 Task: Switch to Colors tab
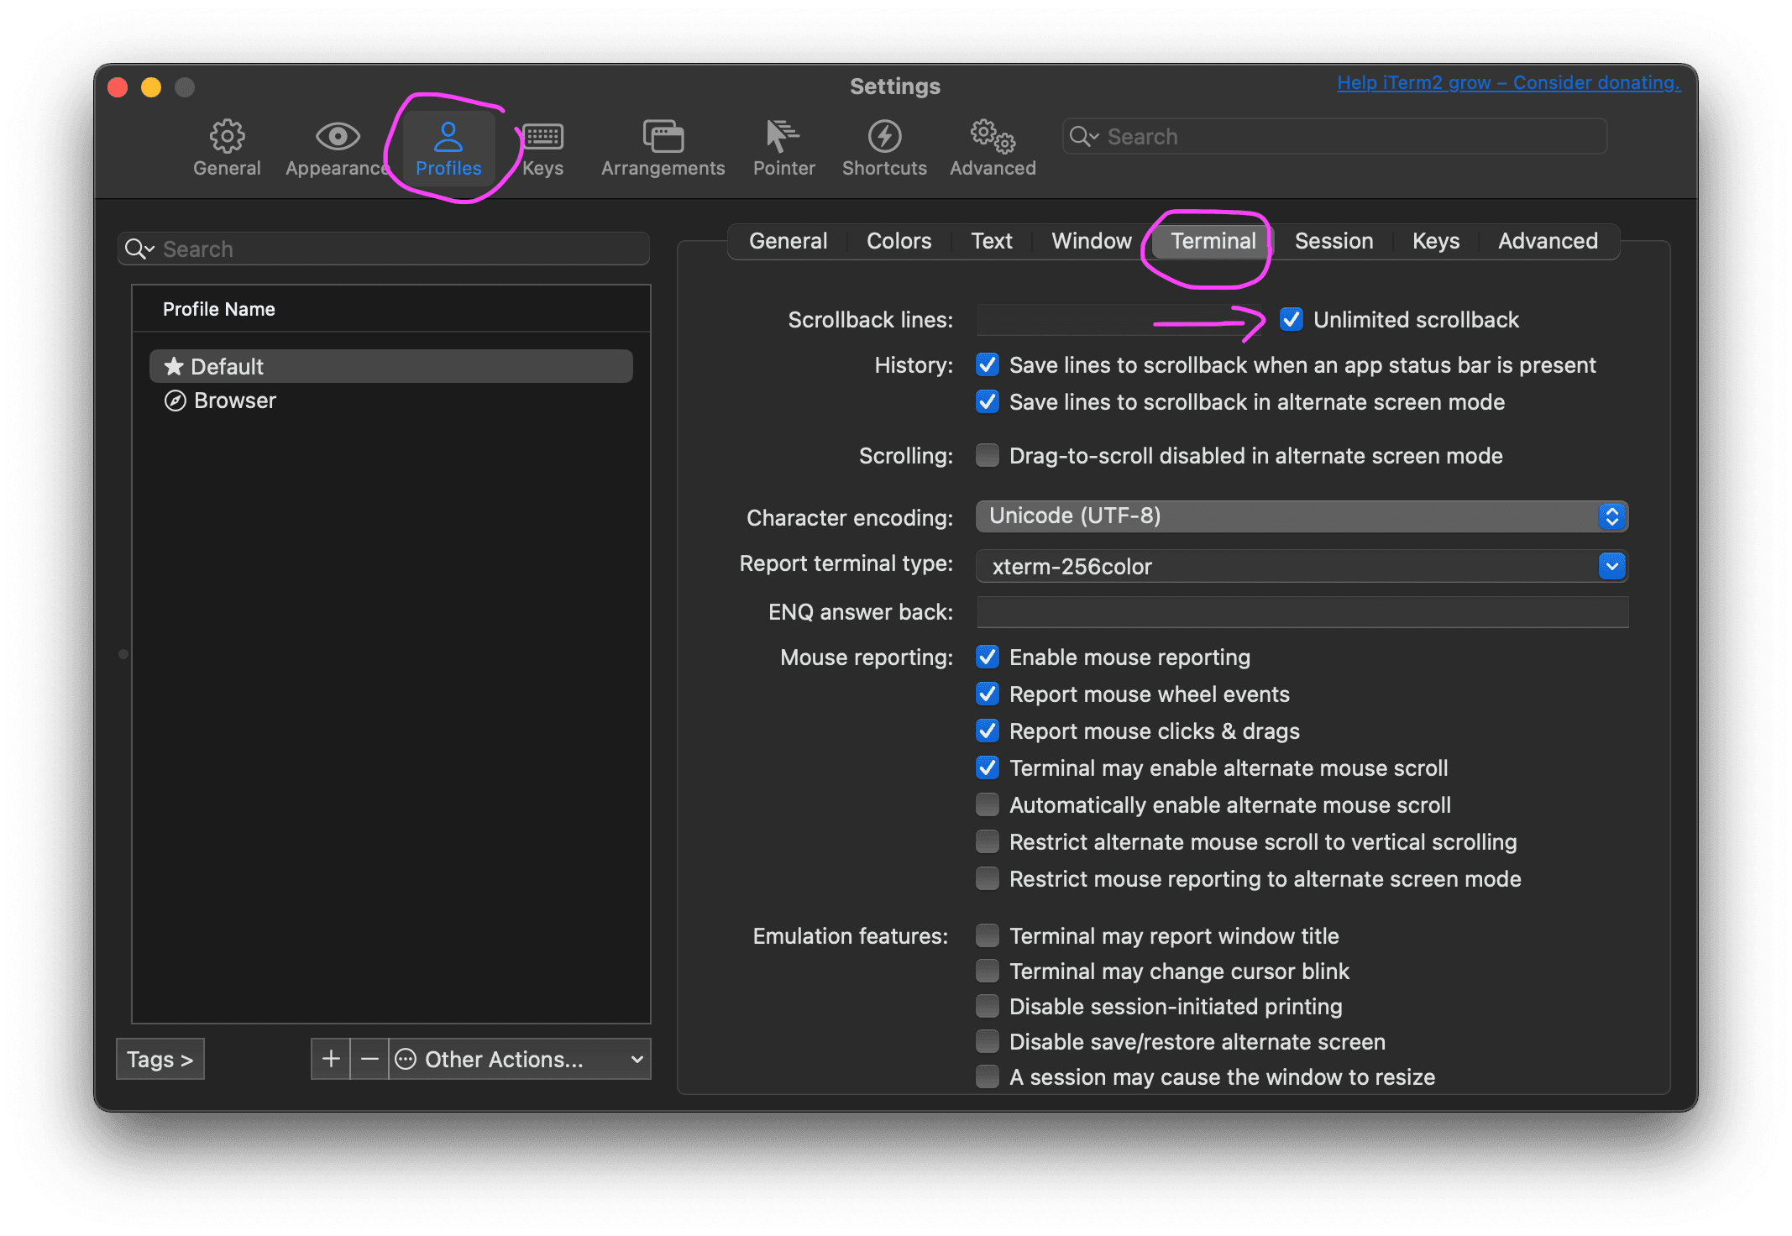click(x=899, y=241)
